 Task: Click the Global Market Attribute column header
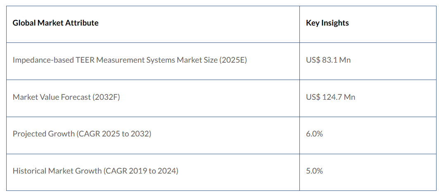(55, 23)
